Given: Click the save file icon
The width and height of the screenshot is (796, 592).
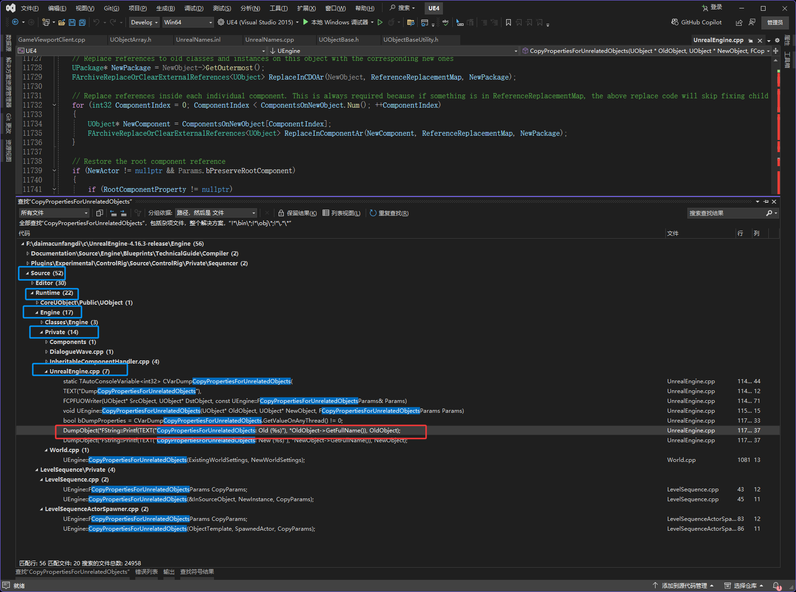Looking at the screenshot, I should click(72, 22).
